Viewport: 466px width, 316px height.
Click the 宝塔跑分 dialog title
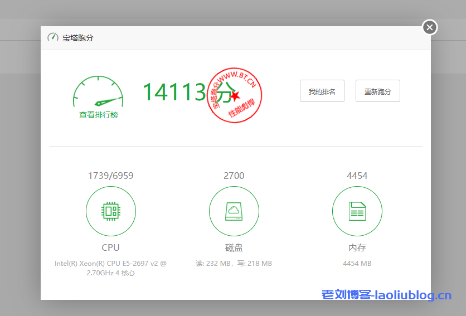(x=78, y=38)
